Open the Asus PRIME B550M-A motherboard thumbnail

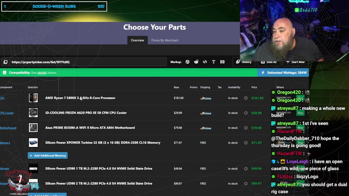pos(33,128)
